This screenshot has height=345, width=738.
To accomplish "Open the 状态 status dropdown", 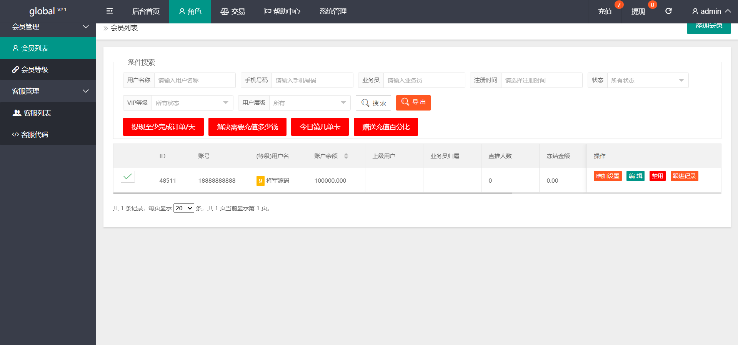I will 647,80.
